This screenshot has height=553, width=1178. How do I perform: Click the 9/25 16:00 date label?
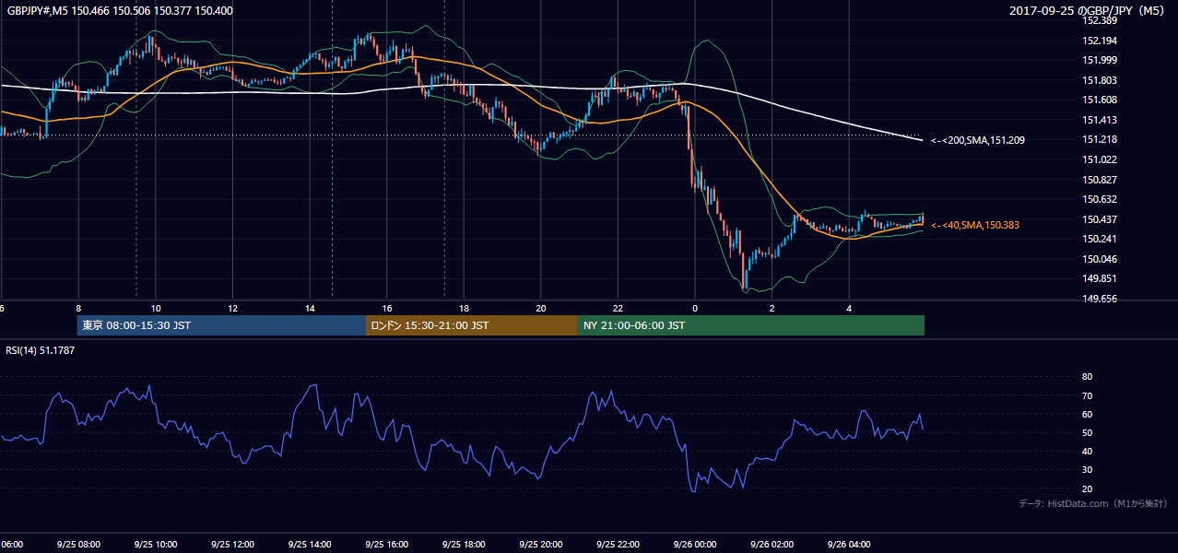(x=386, y=545)
